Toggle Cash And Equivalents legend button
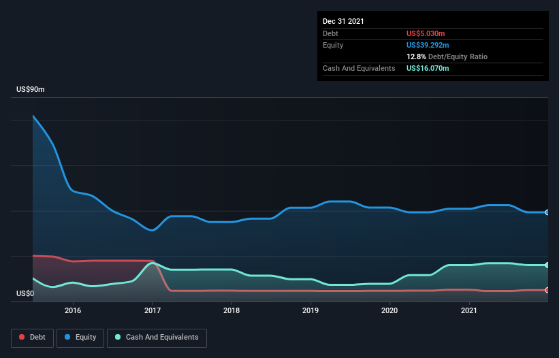 157,338
